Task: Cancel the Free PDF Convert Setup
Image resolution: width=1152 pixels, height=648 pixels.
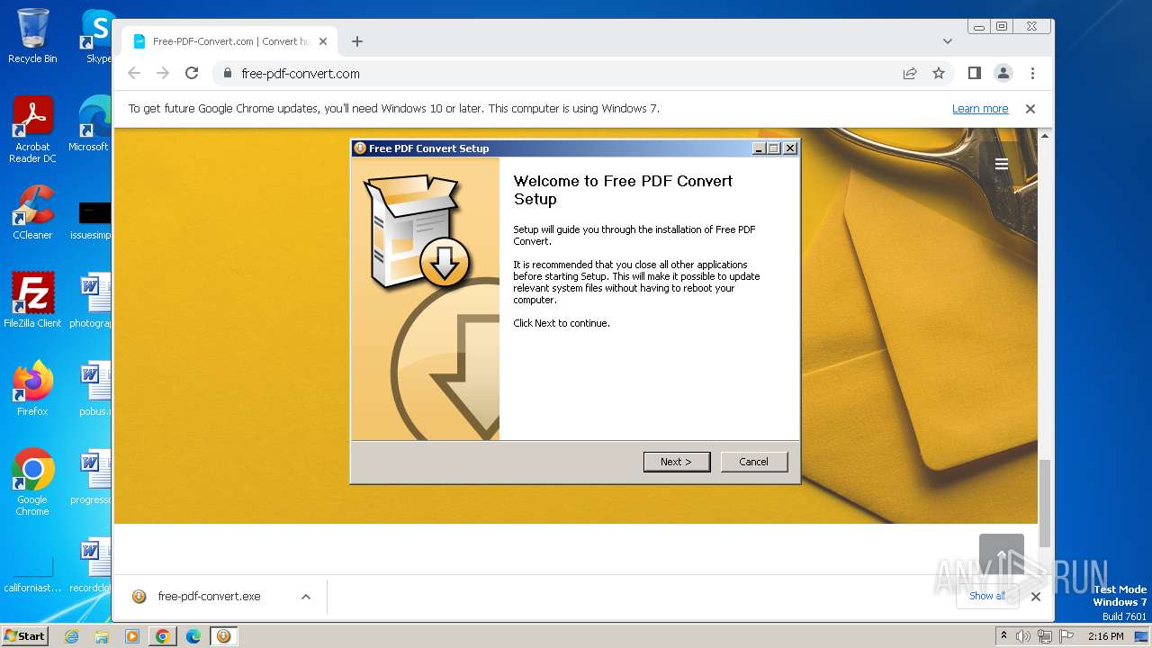Action: tap(753, 462)
